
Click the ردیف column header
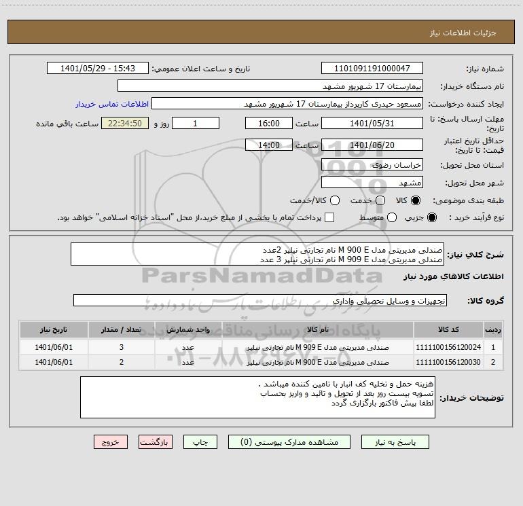click(x=493, y=329)
